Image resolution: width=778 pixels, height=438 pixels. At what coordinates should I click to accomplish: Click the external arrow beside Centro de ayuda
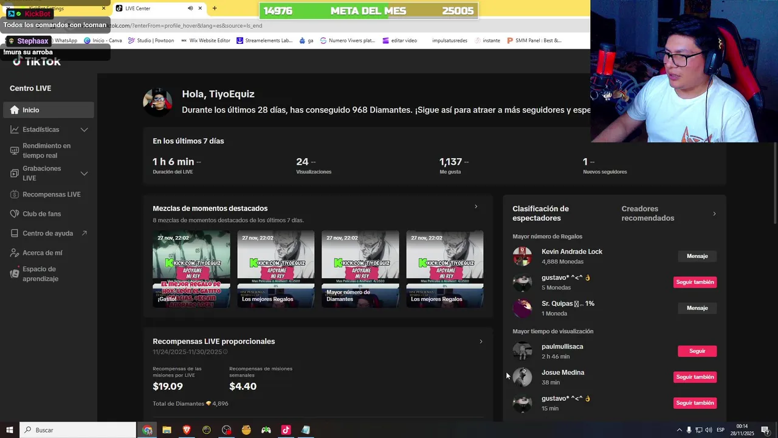point(84,234)
